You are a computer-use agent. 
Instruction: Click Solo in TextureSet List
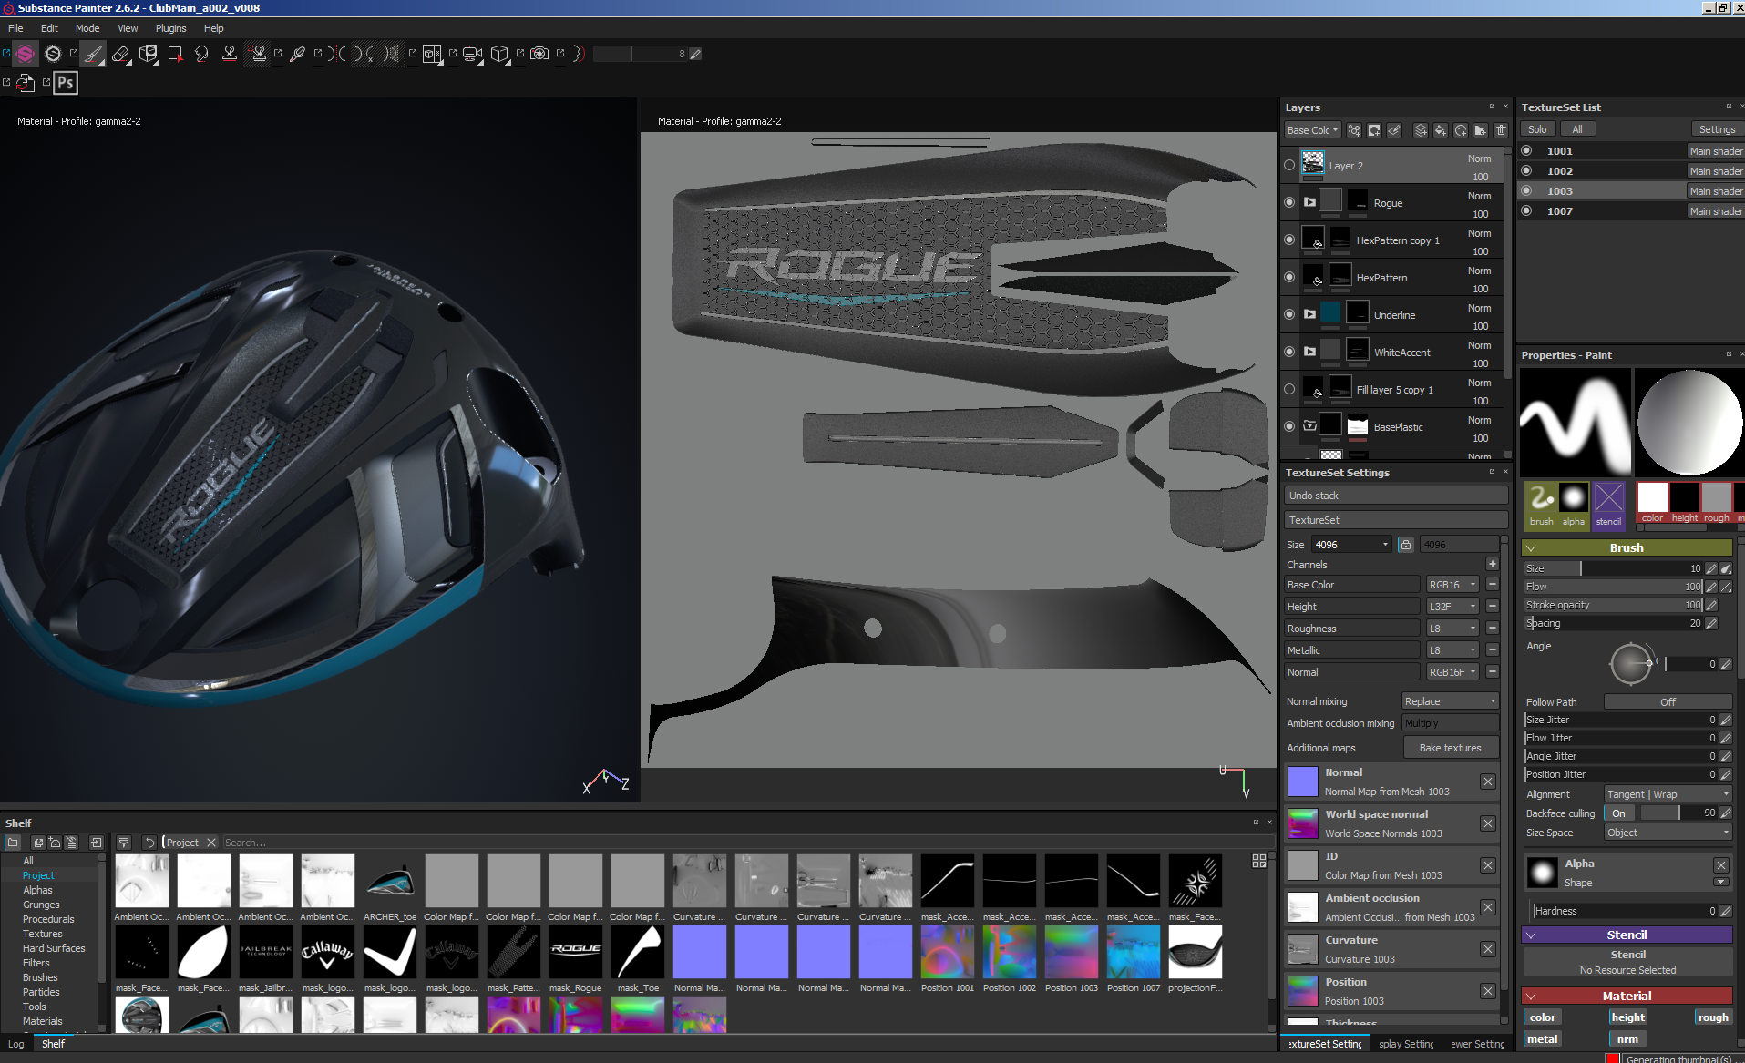[1537, 129]
